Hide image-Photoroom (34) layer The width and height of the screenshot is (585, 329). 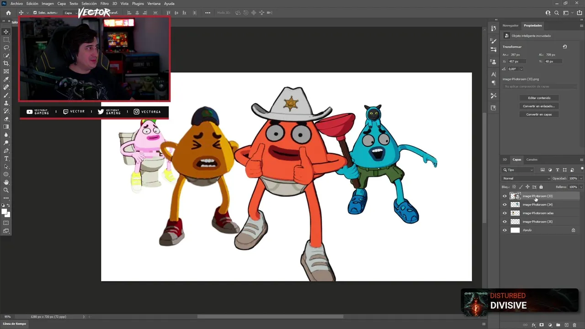tap(505, 205)
